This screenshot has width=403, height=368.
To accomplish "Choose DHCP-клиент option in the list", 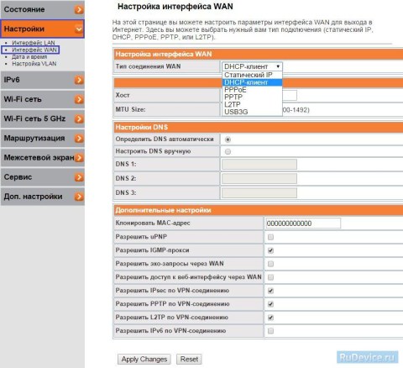I will point(252,82).
